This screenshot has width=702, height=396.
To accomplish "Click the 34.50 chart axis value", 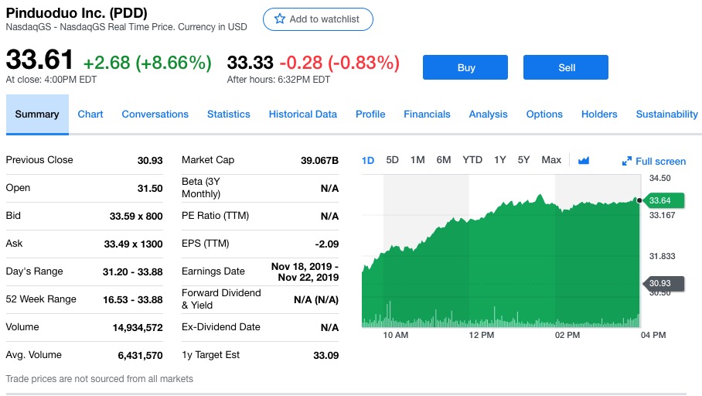I will (x=660, y=178).
